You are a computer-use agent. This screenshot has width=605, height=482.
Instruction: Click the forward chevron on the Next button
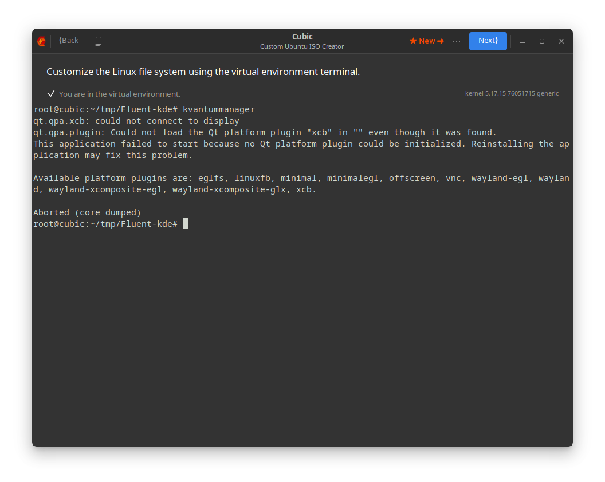pos(496,41)
